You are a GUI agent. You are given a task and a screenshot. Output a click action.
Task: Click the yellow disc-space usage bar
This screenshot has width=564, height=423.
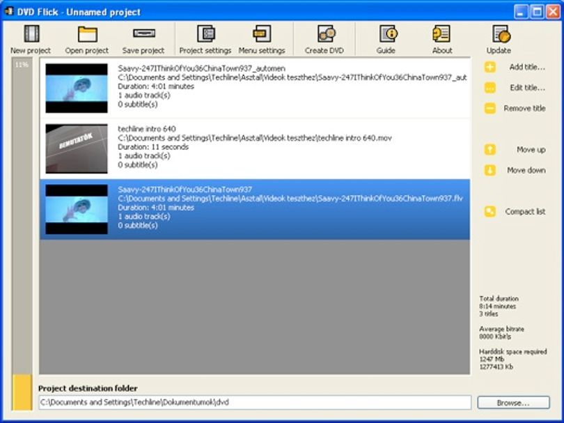click(22, 392)
